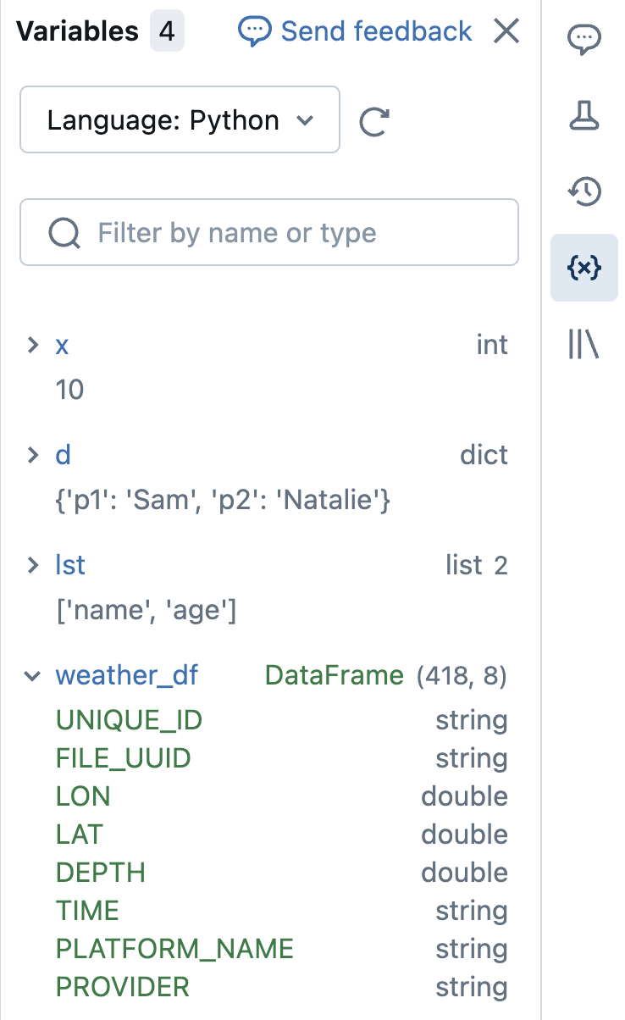Close the Variables panel
Screen dimensions: 625x1020
[x=506, y=32]
